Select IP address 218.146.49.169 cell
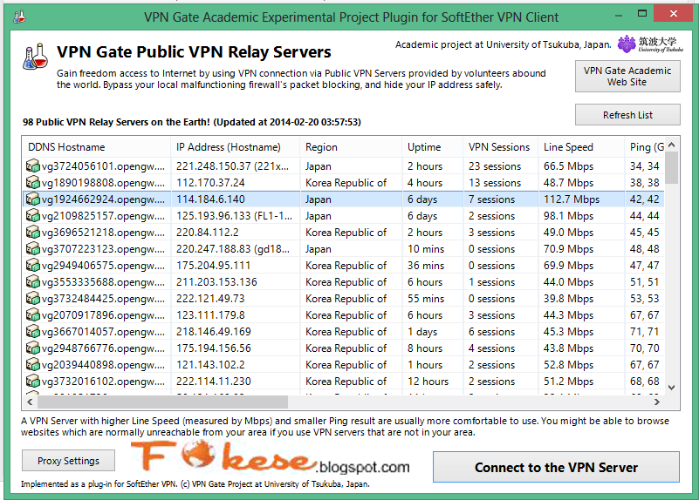This screenshot has width=699, height=500. click(235, 332)
